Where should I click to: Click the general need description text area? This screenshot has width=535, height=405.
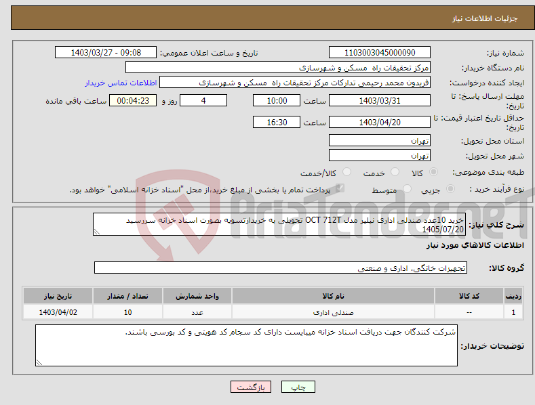(279, 224)
